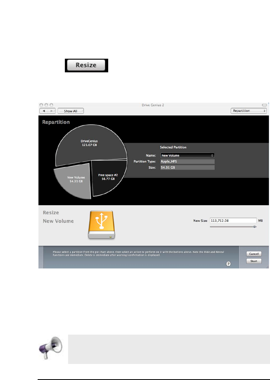
Task: Click the Repartition heading text
Action: click(56, 122)
